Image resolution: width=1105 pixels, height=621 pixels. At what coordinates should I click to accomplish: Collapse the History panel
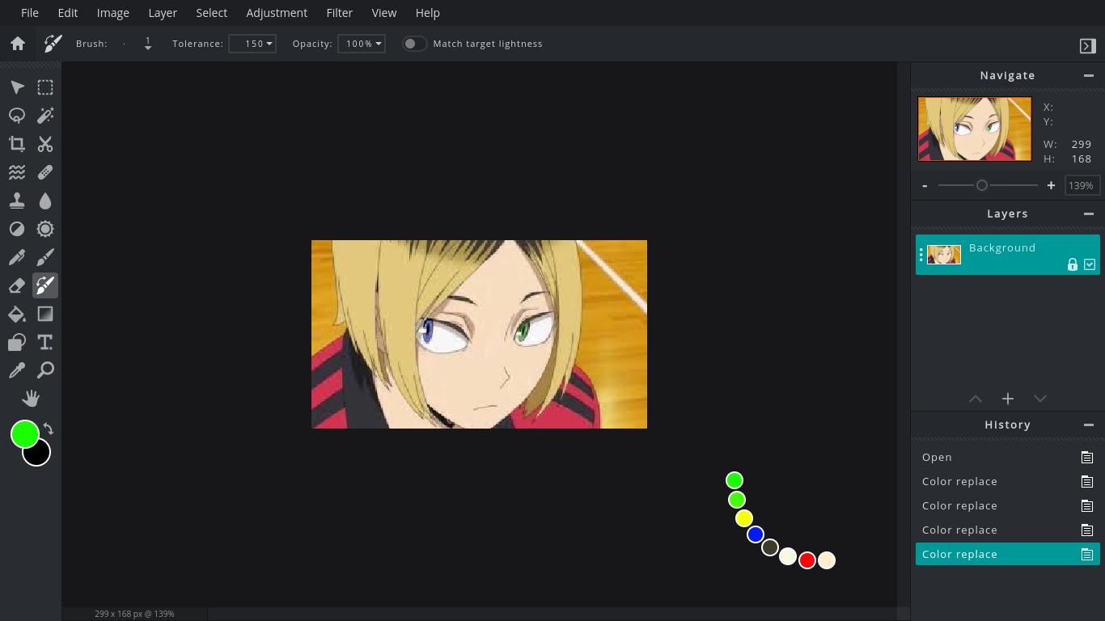pos(1089,425)
